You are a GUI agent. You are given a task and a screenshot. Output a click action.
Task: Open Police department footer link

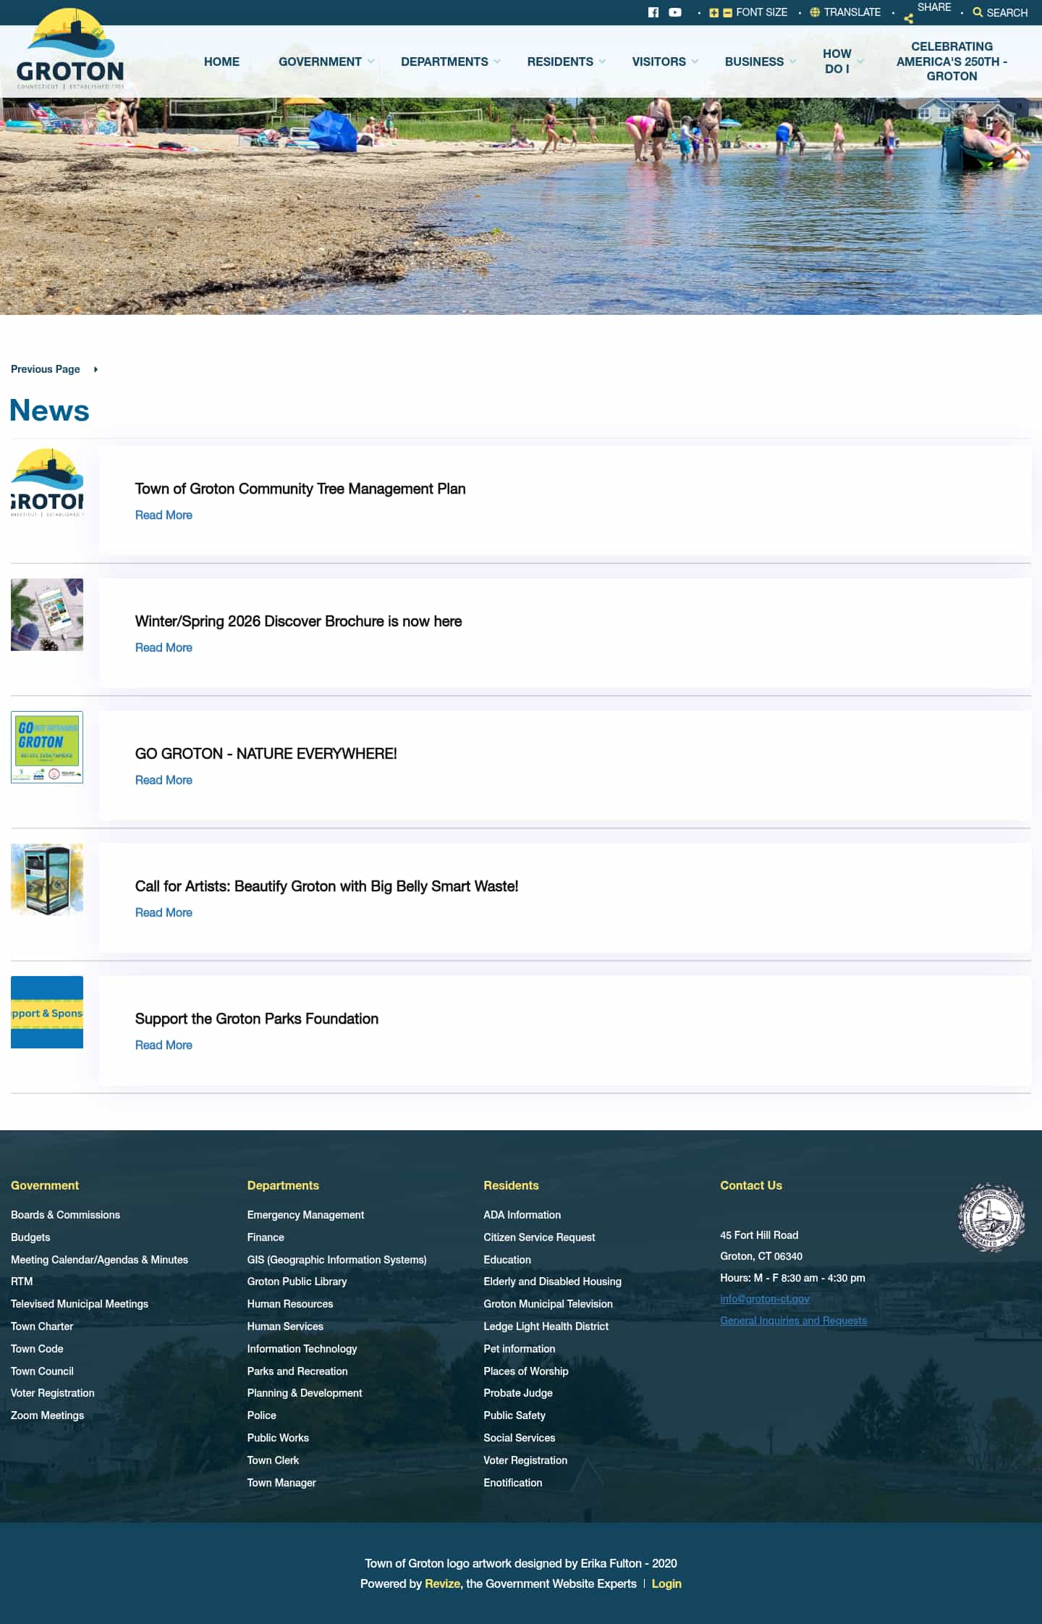click(x=261, y=1415)
